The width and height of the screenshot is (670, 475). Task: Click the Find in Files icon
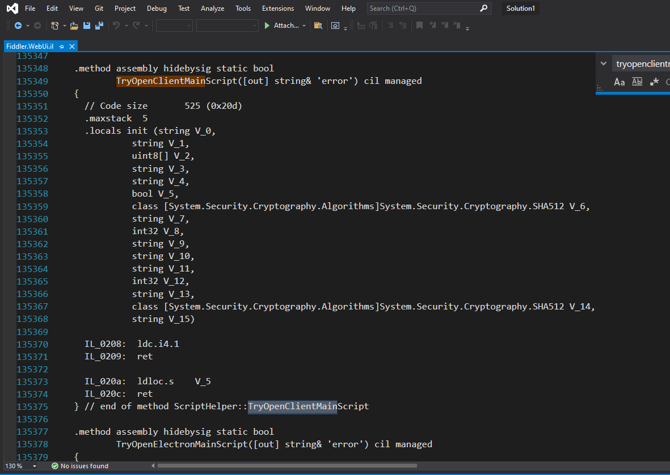click(318, 26)
